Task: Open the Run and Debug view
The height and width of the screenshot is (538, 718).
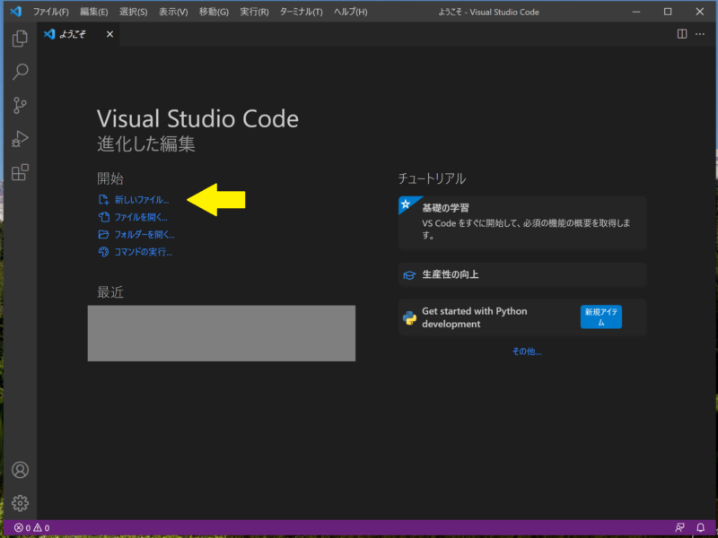Action: [20, 139]
